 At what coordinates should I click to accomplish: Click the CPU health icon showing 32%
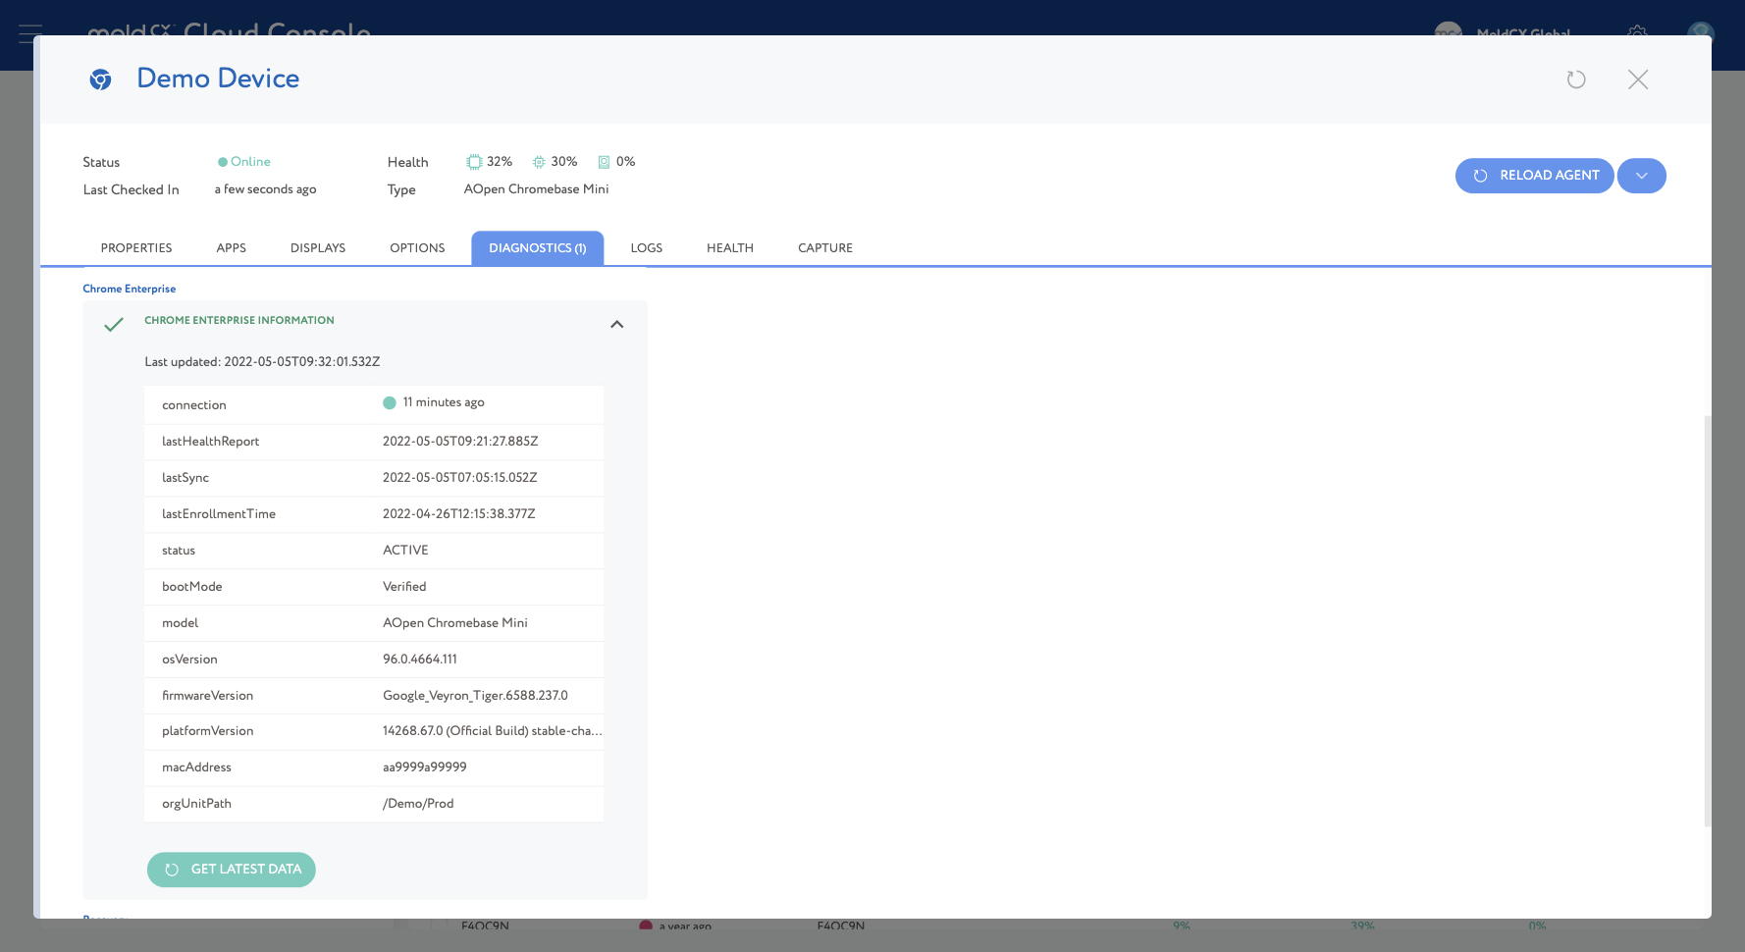click(474, 162)
